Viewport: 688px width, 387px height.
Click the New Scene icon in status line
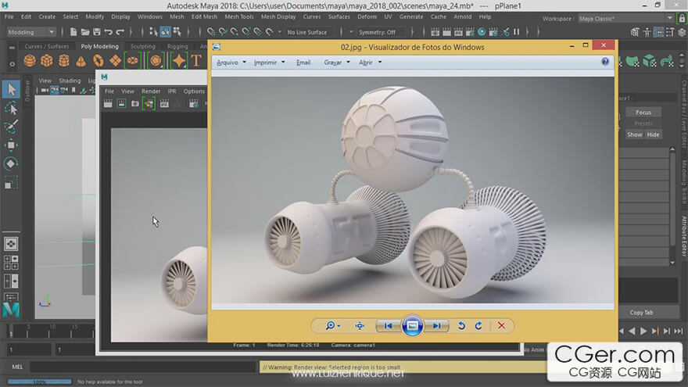[x=73, y=31]
